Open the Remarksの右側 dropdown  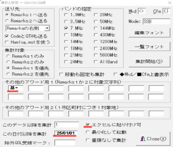click(47, 28)
